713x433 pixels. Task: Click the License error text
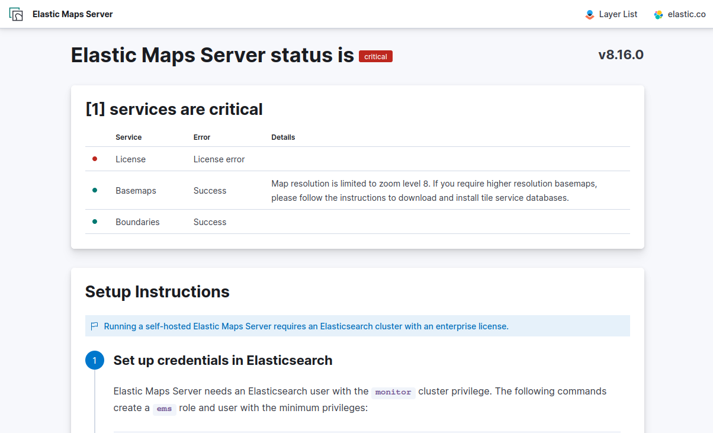pos(219,159)
